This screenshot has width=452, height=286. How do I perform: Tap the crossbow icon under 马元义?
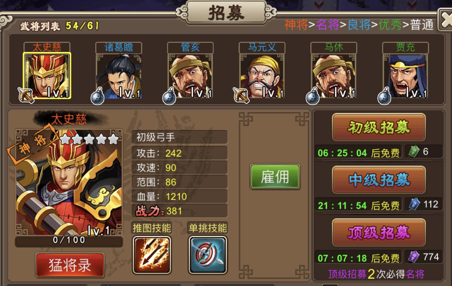coord(241,95)
